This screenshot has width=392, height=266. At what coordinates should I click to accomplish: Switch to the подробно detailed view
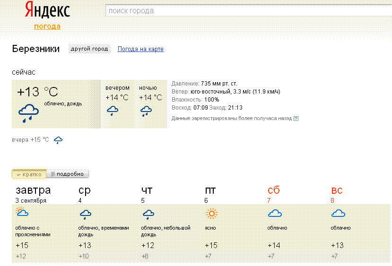(x=68, y=174)
